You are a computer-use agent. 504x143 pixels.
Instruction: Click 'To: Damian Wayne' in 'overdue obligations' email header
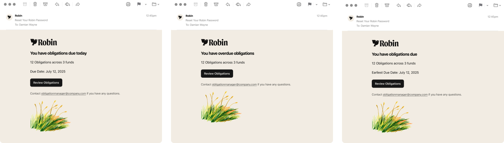[x=197, y=25]
